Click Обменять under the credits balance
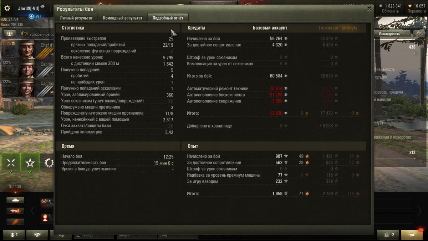 390,11
